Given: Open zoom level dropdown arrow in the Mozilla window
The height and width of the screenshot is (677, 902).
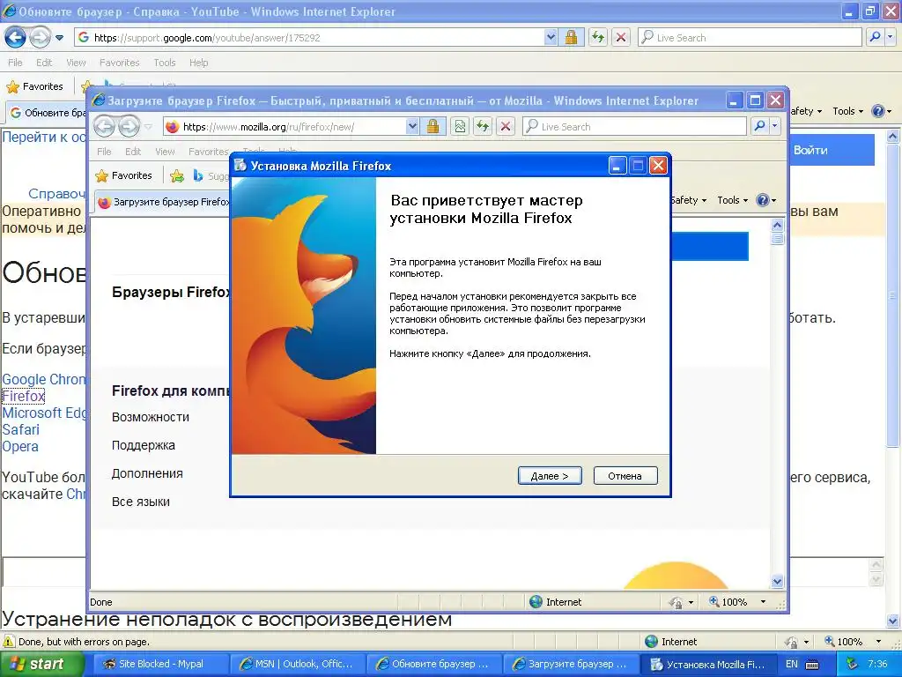Looking at the screenshot, I should [x=764, y=602].
